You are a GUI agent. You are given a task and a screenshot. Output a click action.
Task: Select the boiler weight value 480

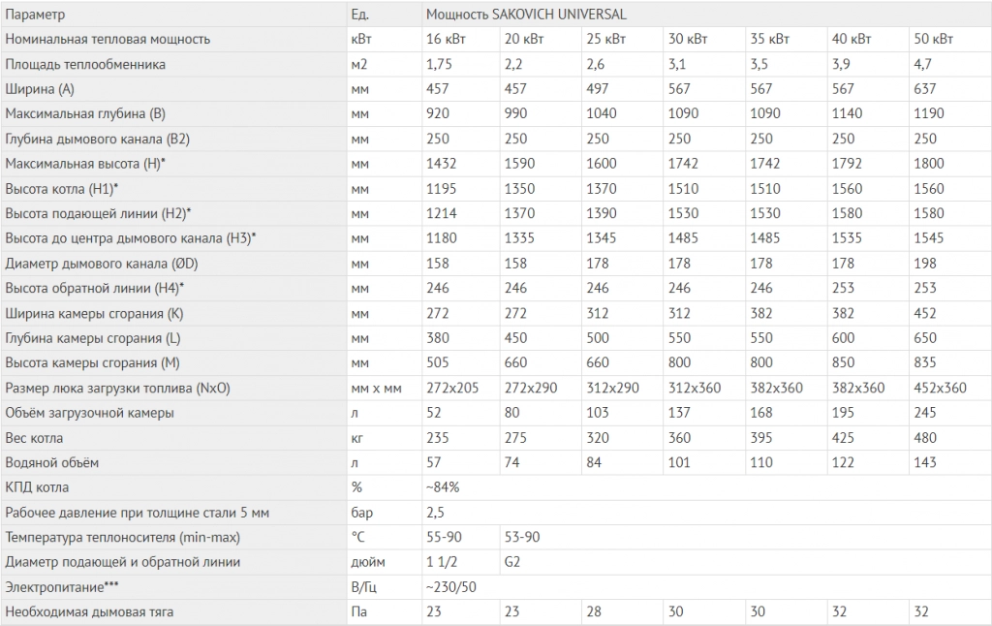click(x=925, y=437)
